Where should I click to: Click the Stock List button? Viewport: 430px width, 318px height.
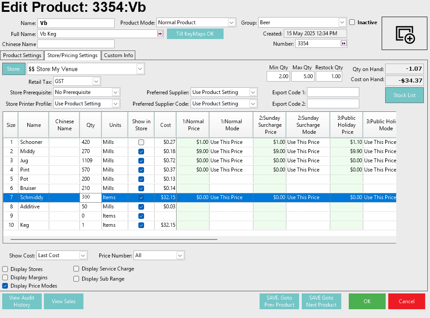tap(404, 95)
